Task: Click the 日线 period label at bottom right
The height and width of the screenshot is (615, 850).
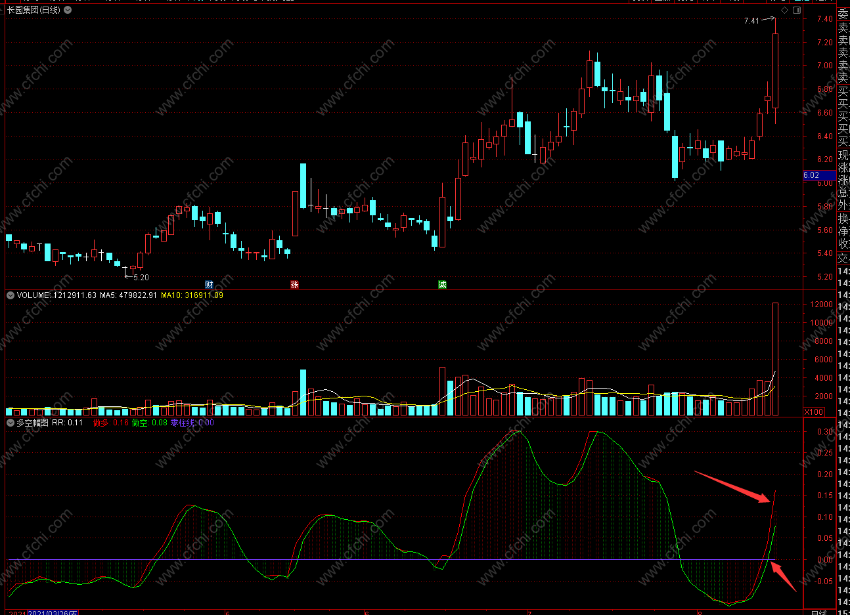Action: tap(818, 612)
